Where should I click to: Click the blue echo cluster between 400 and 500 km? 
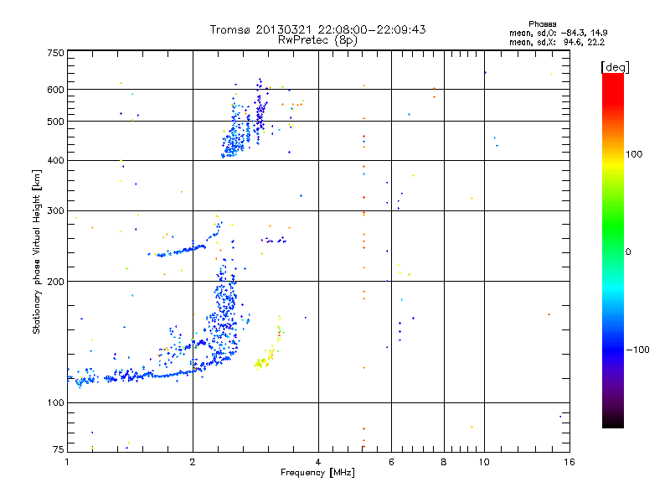(x=234, y=141)
